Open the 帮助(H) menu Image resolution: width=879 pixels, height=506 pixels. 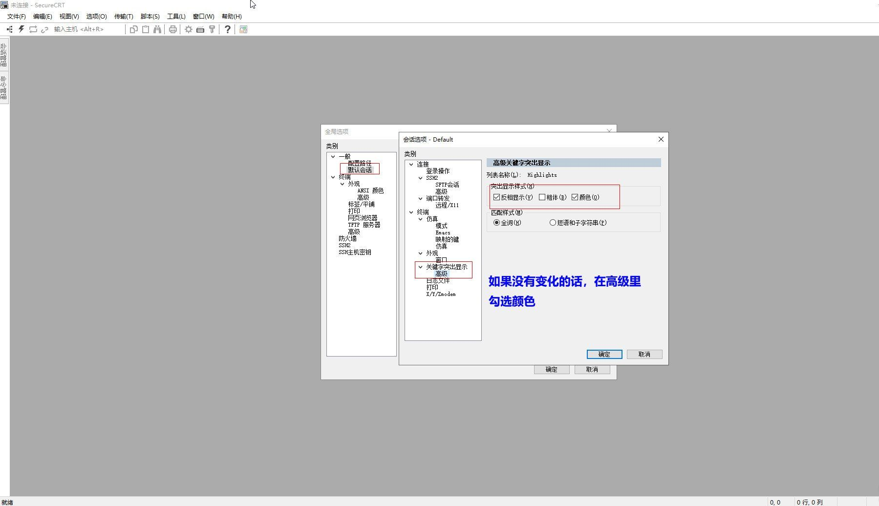click(232, 16)
